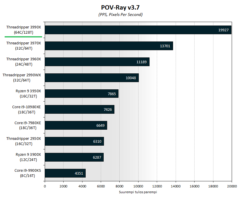Click the "Threadripper 3960X" CPU label
The width and height of the screenshot is (241, 199).
[24, 62]
